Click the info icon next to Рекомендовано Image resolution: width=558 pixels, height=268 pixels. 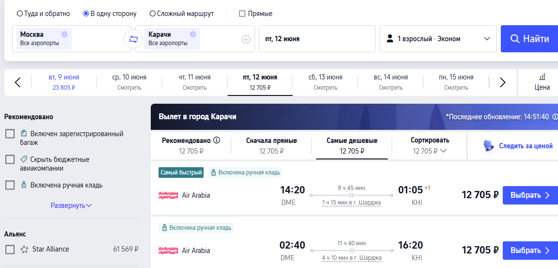coord(217,141)
